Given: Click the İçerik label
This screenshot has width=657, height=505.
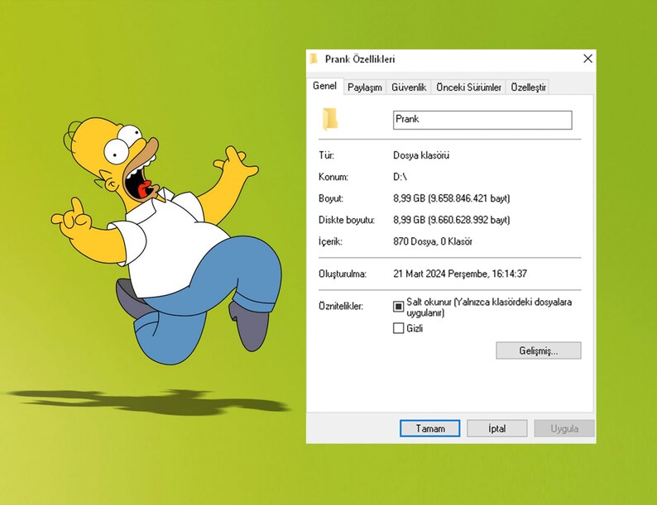Looking at the screenshot, I should point(330,241).
